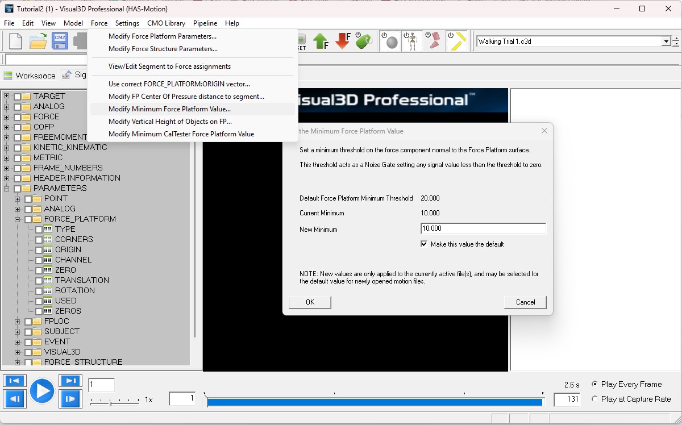Click the TARGET folder icon
This screenshot has height=425, width=682.
[27, 96]
